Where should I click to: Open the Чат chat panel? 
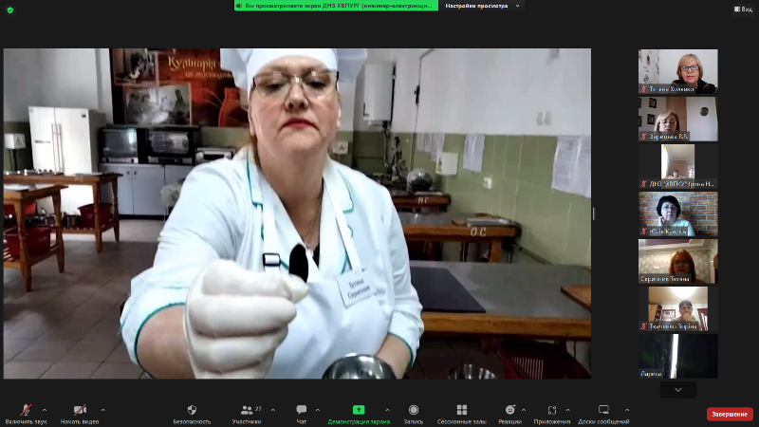(301, 415)
